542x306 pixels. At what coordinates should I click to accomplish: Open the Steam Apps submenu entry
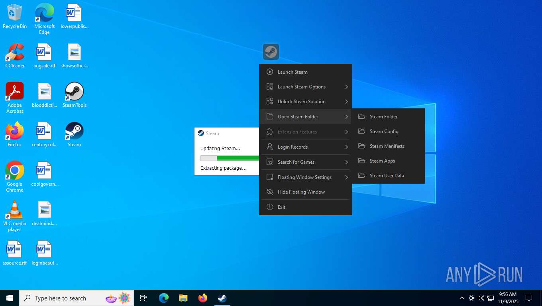389,161
